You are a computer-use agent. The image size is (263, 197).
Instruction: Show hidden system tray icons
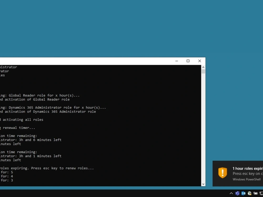pyautogui.click(x=231, y=193)
